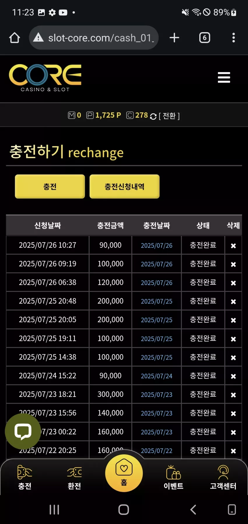Delete the 2025/07/23 18:21 record
This screenshot has height=524, width=248.
[x=233, y=395]
